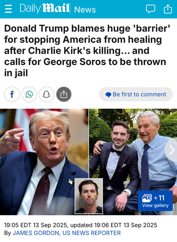Advance gallery with the right chevron arrow
Screen dimensions: 177x242
[x=171, y=150]
